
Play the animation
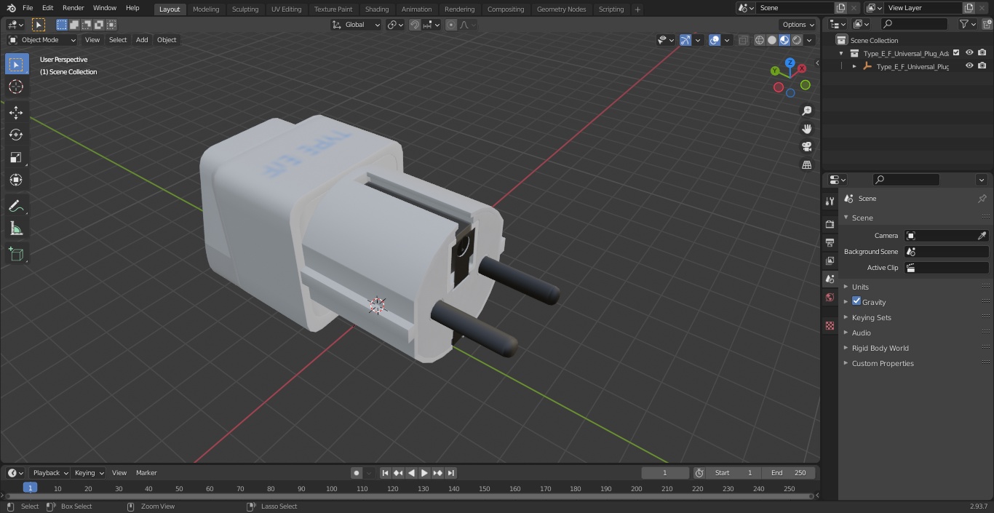[424, 473]
